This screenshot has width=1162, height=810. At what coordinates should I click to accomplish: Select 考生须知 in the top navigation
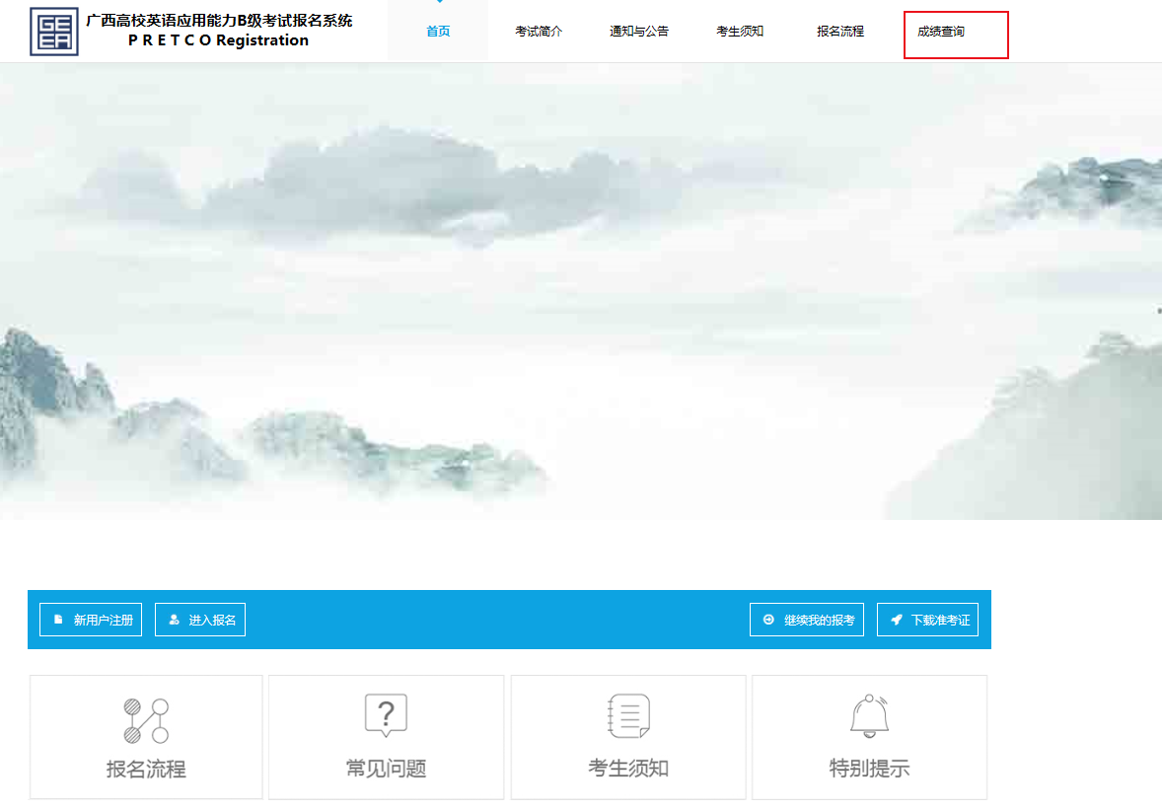tap(740, 32)
